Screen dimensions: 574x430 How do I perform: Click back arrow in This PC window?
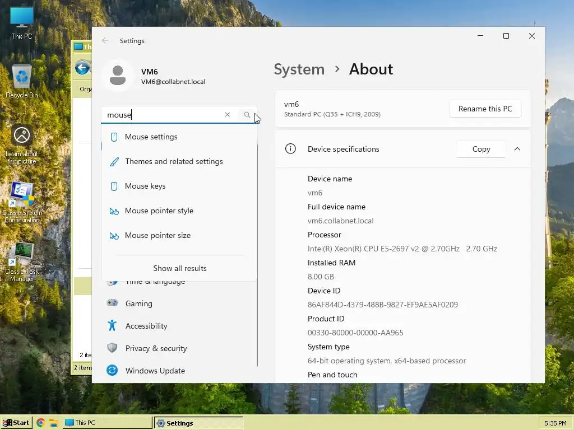tap(82, 68)
